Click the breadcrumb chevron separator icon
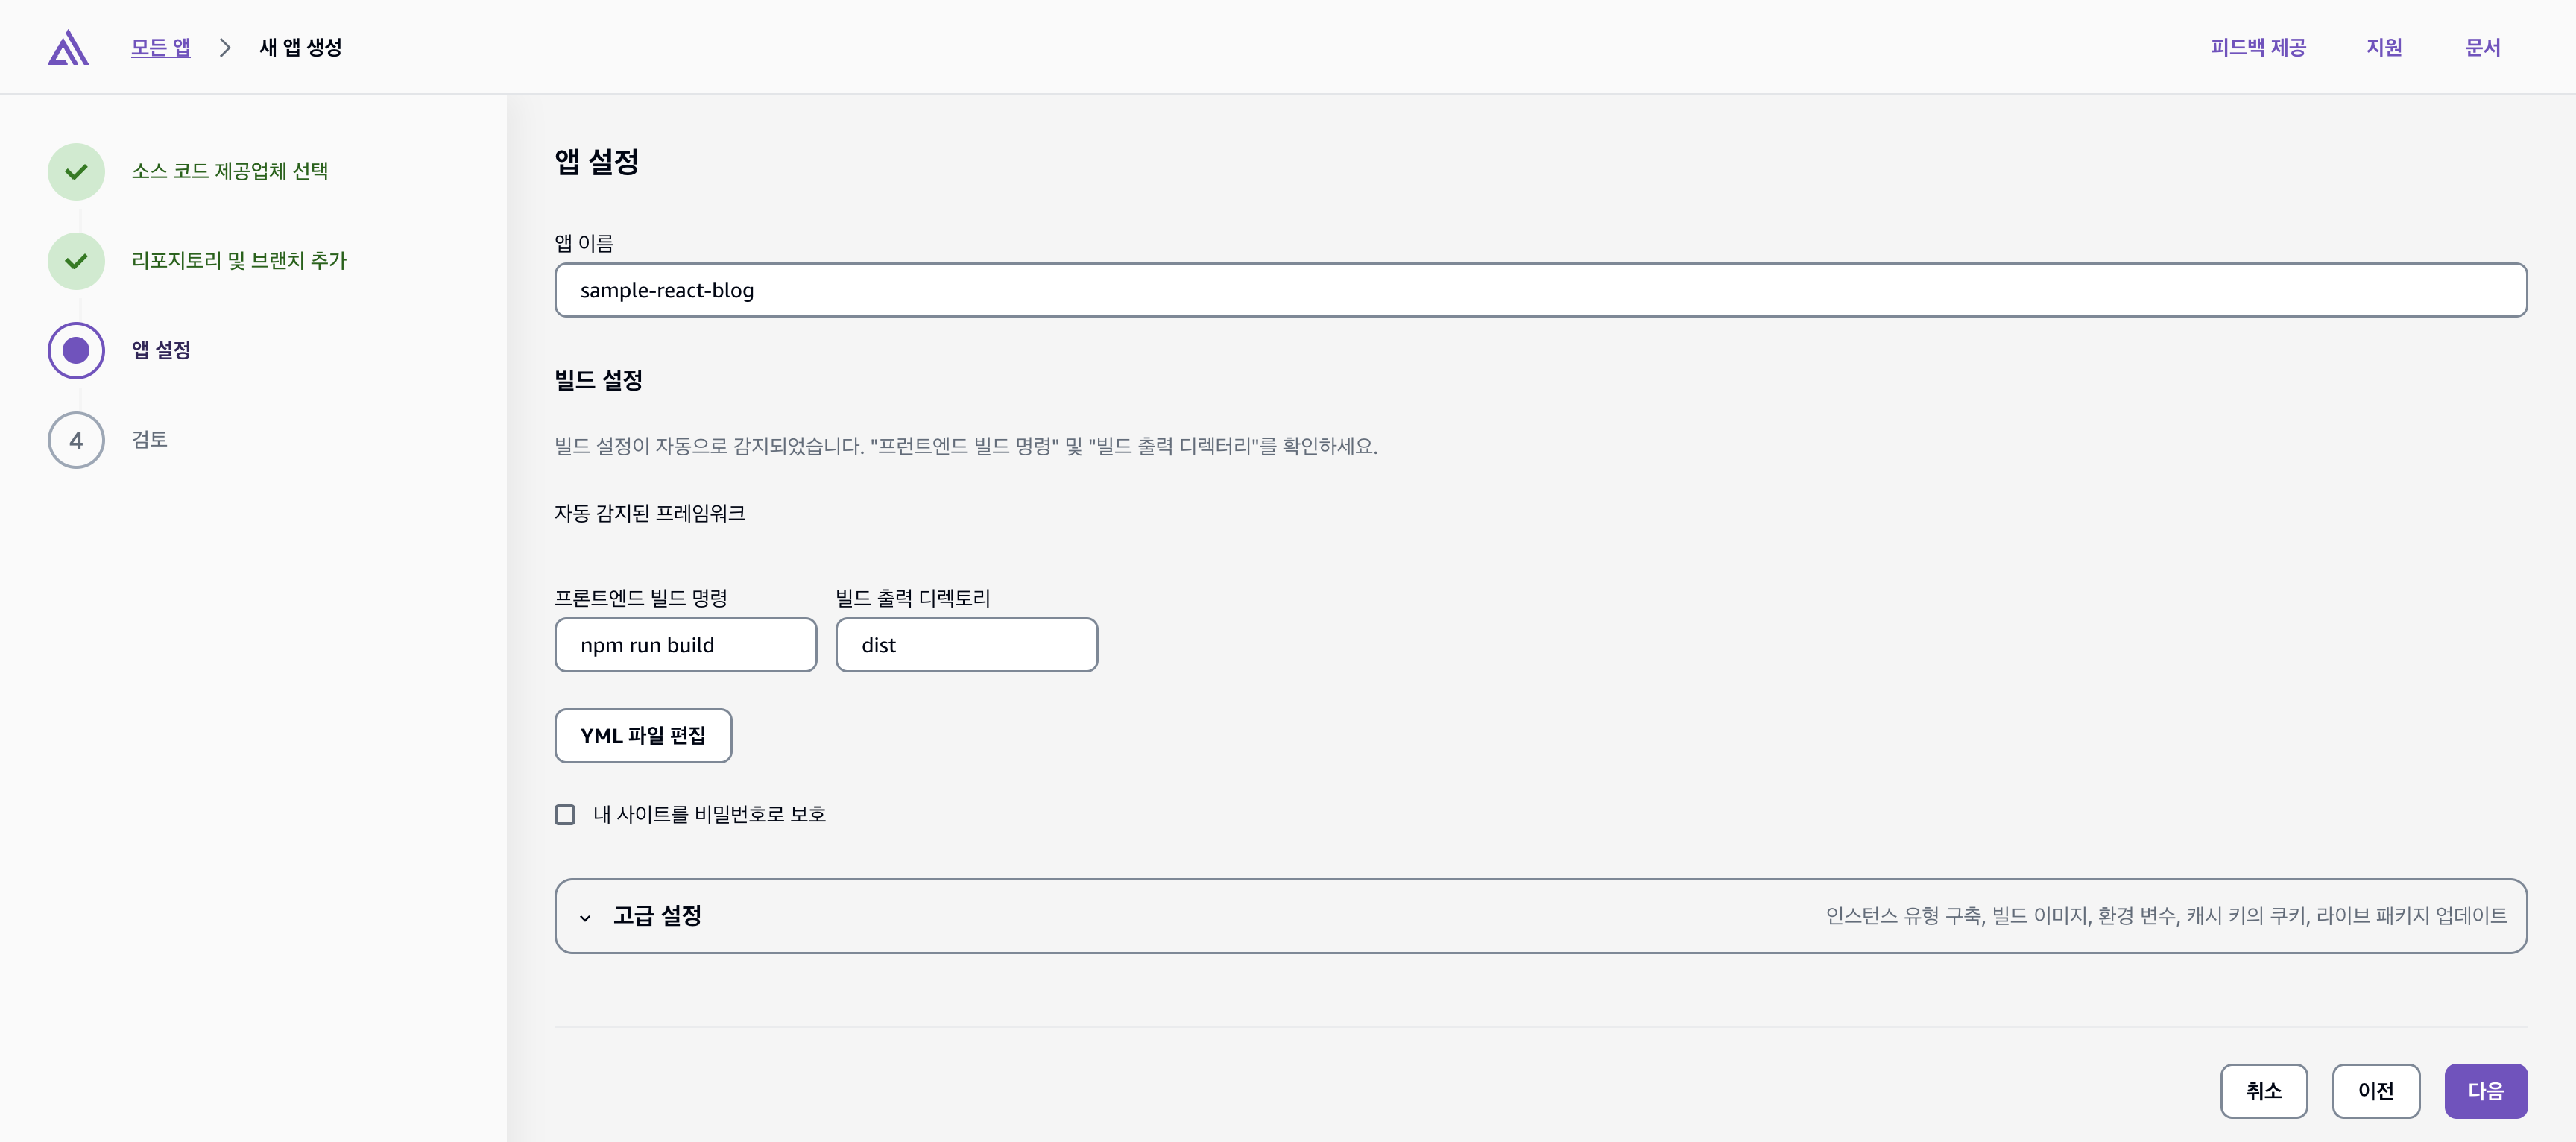Screen dimensions: 2576x1142 point(225,47)
